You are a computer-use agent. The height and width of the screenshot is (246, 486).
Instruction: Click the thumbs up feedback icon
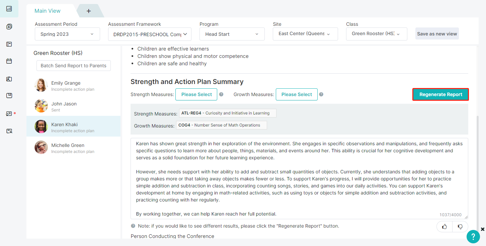pyautogui.click(x=444, y=227)
